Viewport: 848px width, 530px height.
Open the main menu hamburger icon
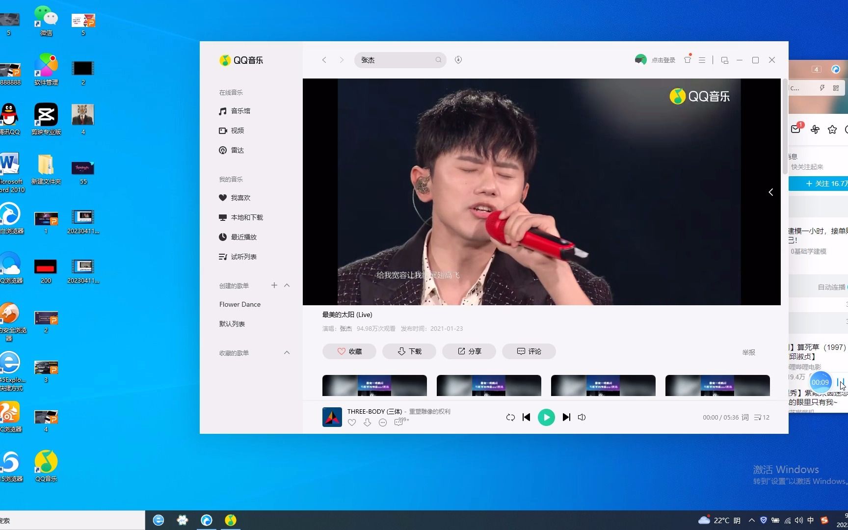click(x=702, y=60)
